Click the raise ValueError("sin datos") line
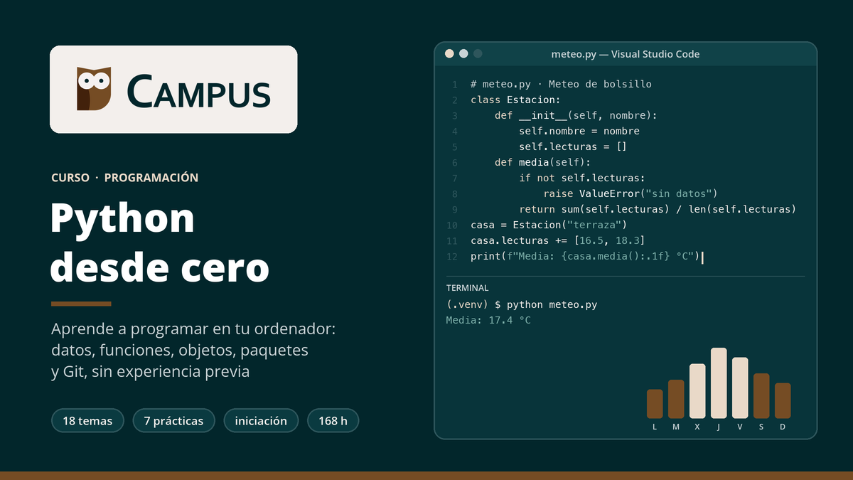 631,193
